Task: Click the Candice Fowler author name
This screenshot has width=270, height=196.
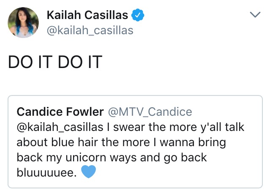Action: click(60, 112)
